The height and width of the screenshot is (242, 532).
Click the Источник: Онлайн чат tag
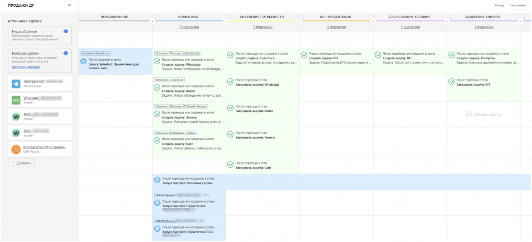(x=96, y=53)
